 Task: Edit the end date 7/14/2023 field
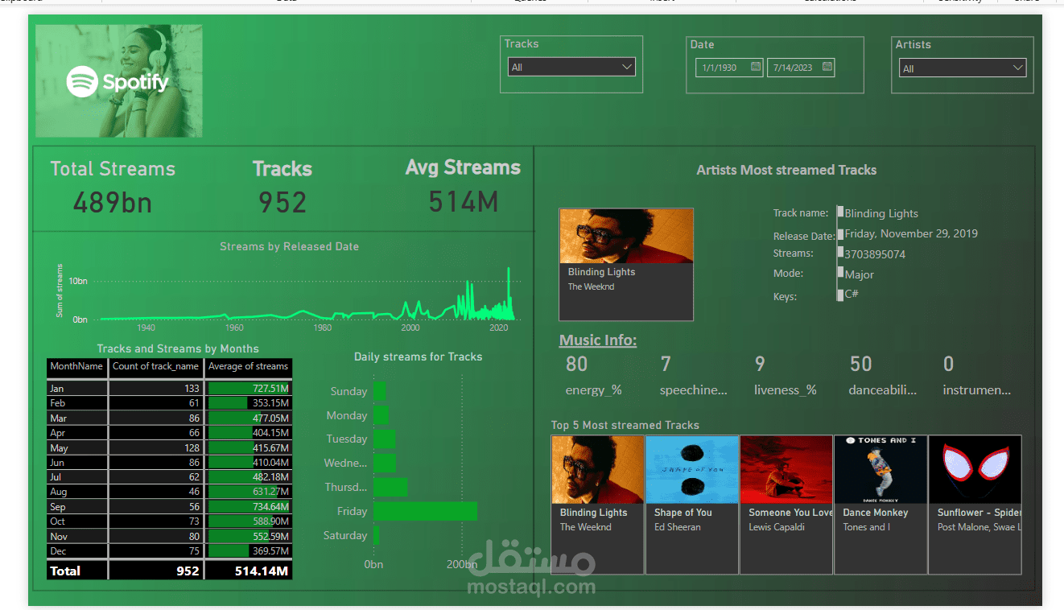(801, 68)
